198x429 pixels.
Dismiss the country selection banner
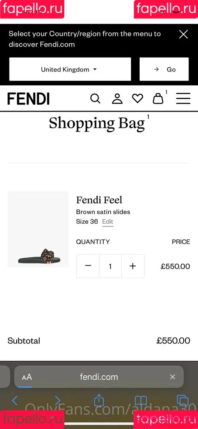click(183, 35)
